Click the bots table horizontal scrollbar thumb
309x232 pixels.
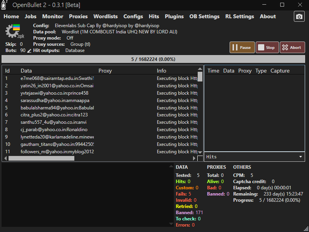(x=41, y=158)
